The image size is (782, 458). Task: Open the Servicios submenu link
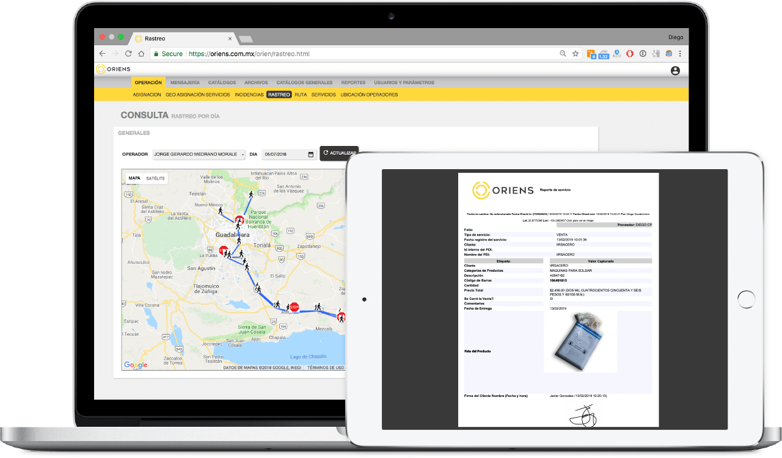[x=324, y=95]
